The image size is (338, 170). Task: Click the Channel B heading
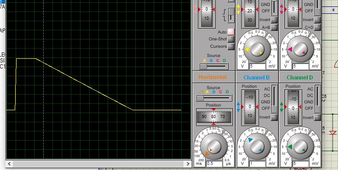257,77
